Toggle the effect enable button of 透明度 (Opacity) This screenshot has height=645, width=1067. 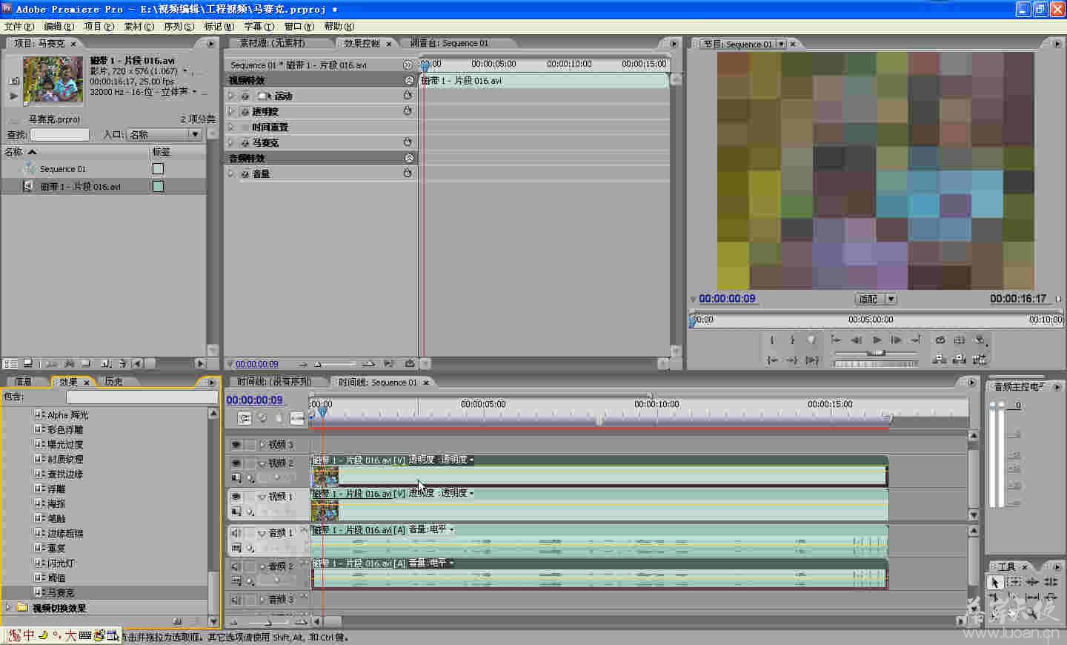[x=245, y=112]
